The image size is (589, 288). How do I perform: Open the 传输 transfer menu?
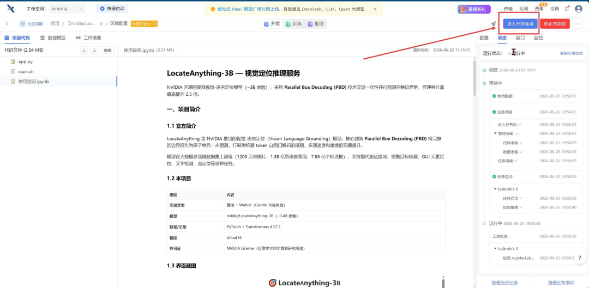click(x=508, y=9)
